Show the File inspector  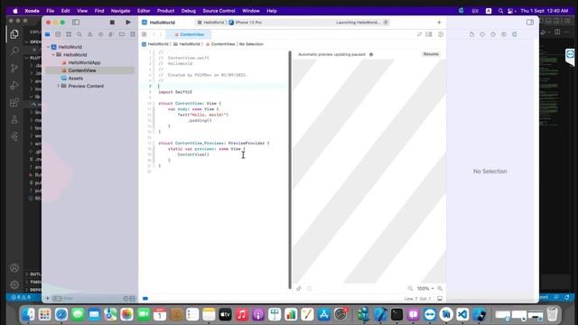pyautogui.click(x=471, y=34)
